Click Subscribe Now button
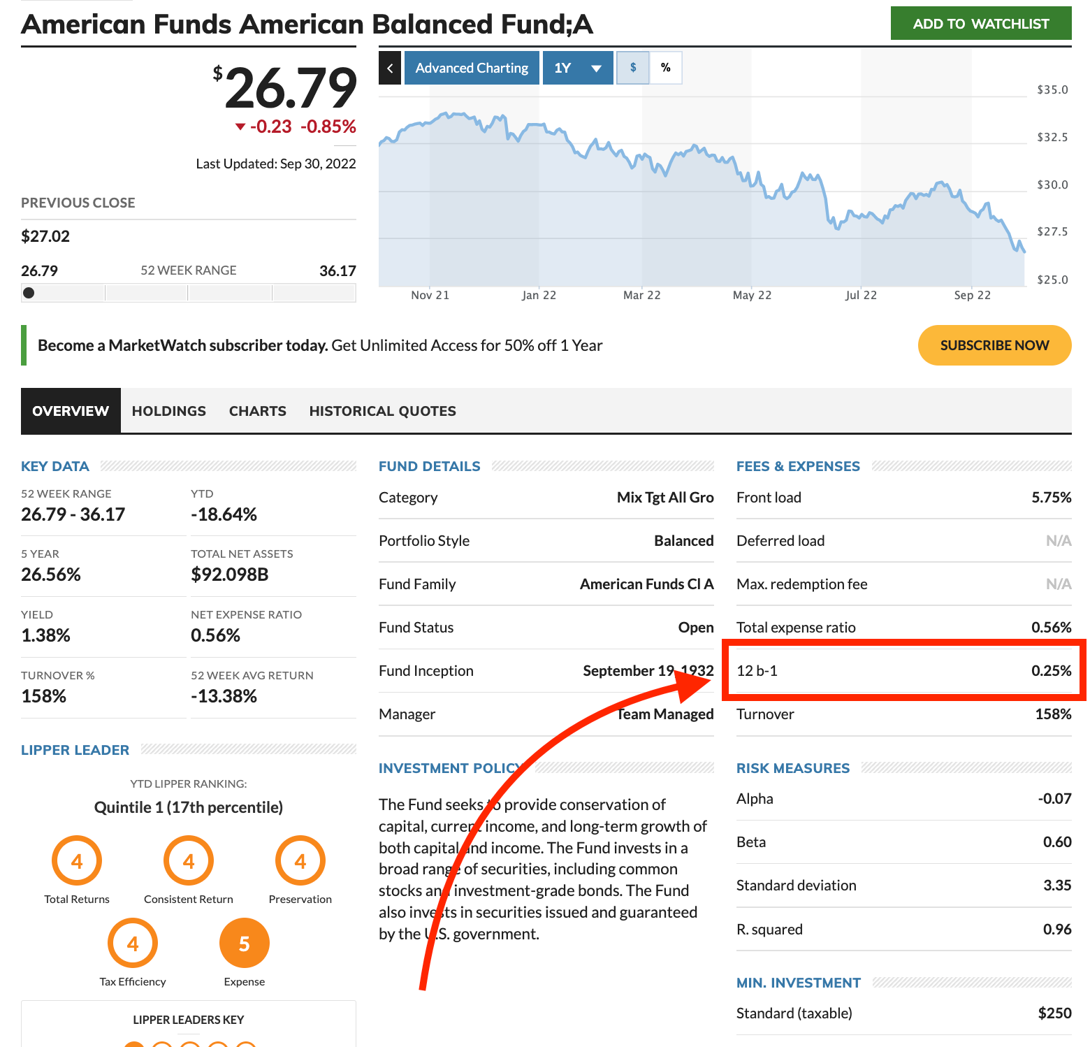1090x1047 pixels. tap(994, 345)
